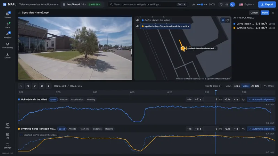The width and height of the screenshot is (278, 156).
Task: Open the How to align info icon
Action: click(220, 86)
